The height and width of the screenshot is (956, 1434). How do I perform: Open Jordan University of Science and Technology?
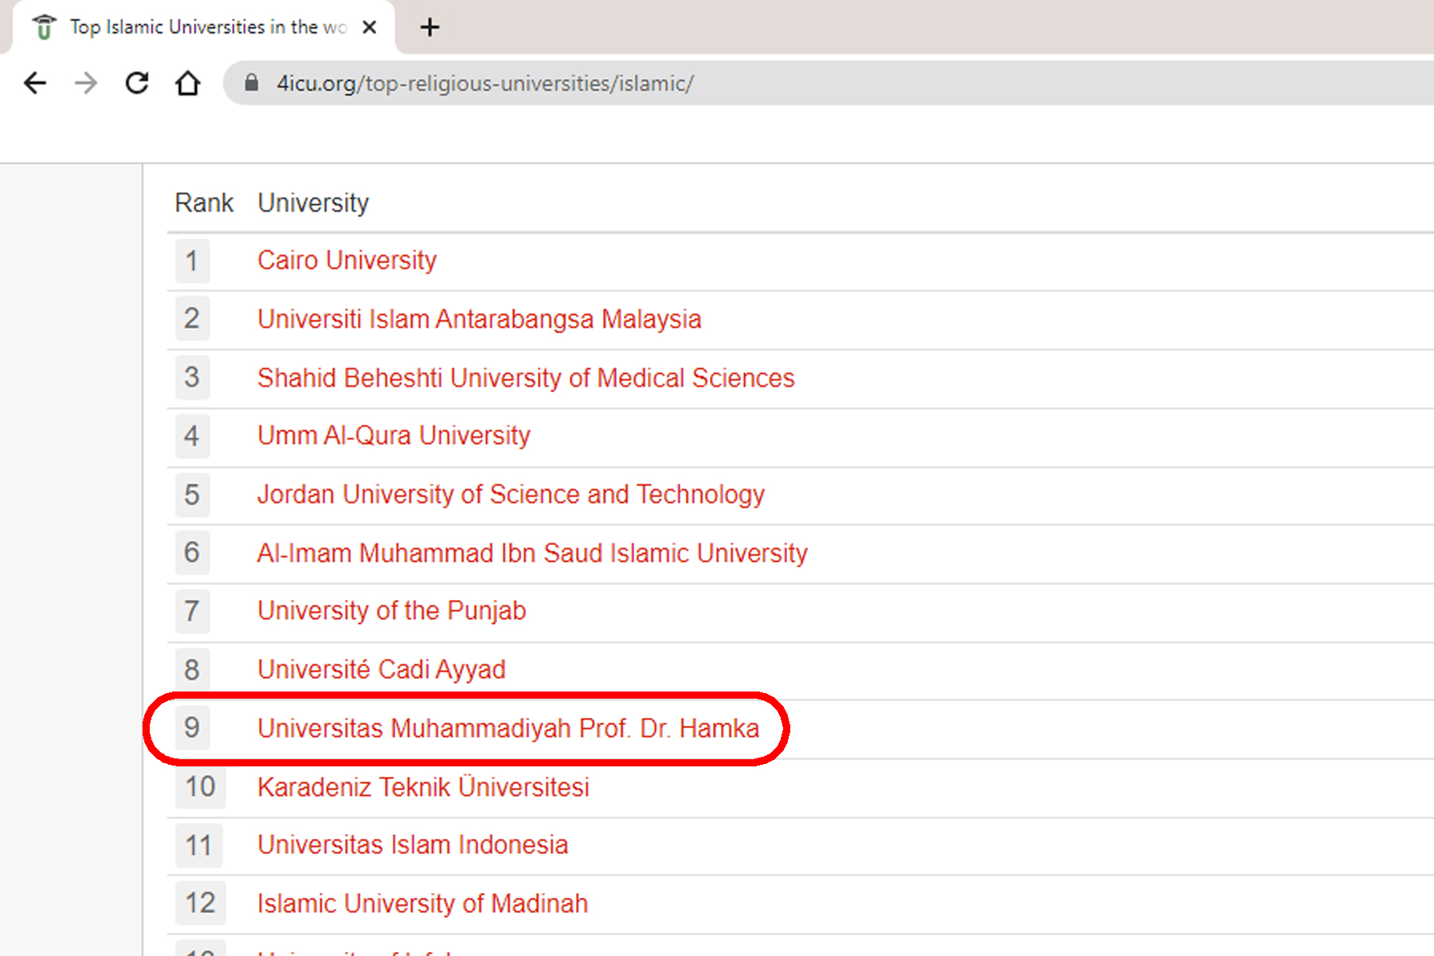pos(511,495)
